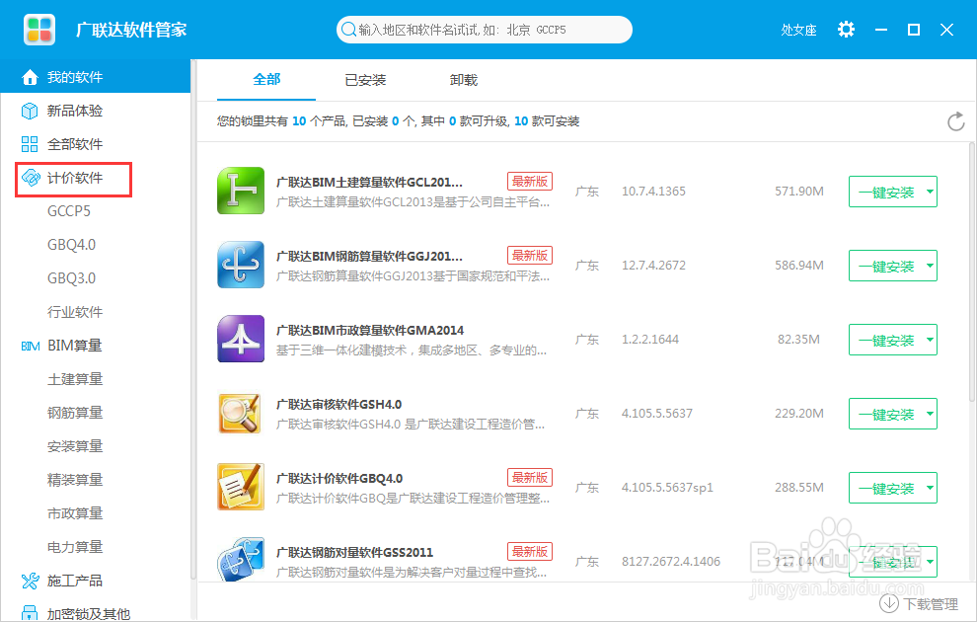Select 电力算量 in sidebar

pos(75,548)
